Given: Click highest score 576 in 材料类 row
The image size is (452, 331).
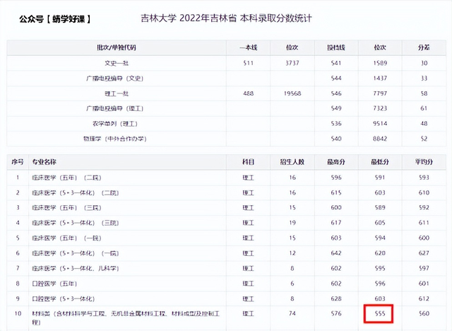Looking at the screenshot, I should [x=336, y=313].
